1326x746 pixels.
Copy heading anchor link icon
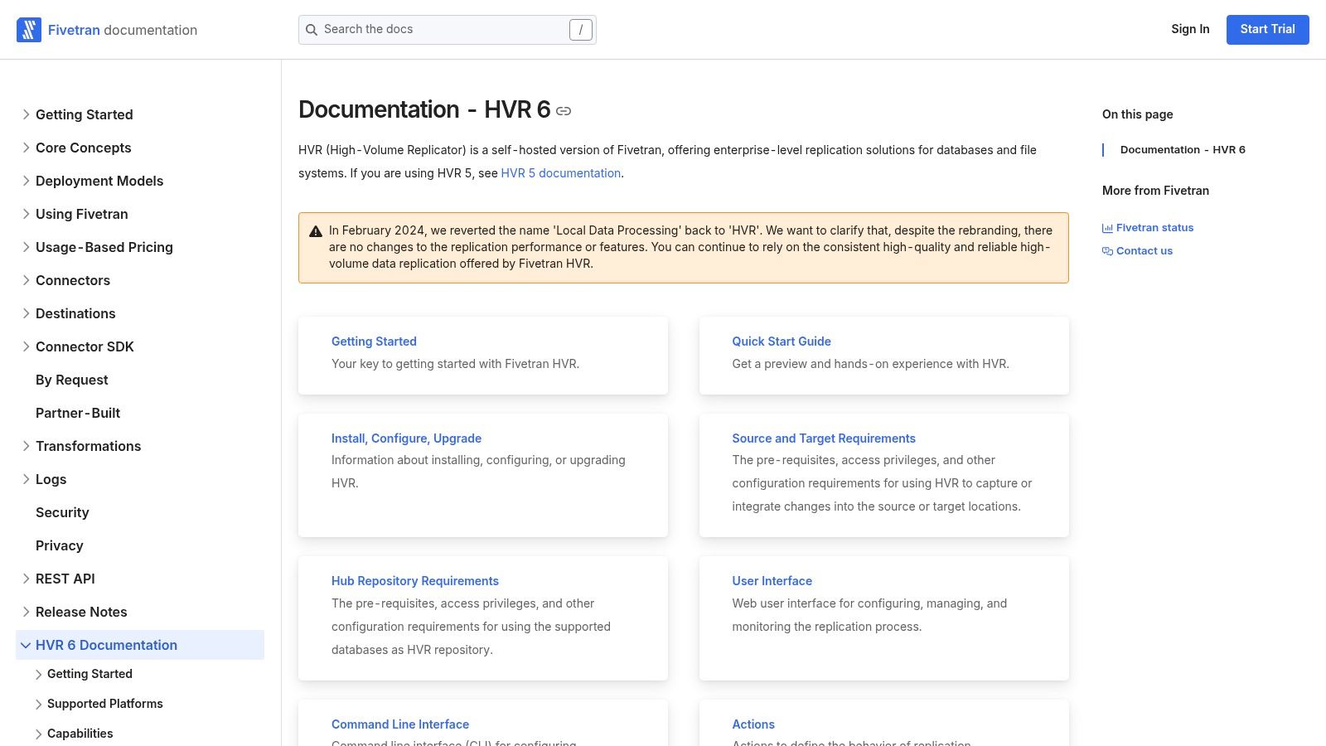coord(564,111)
